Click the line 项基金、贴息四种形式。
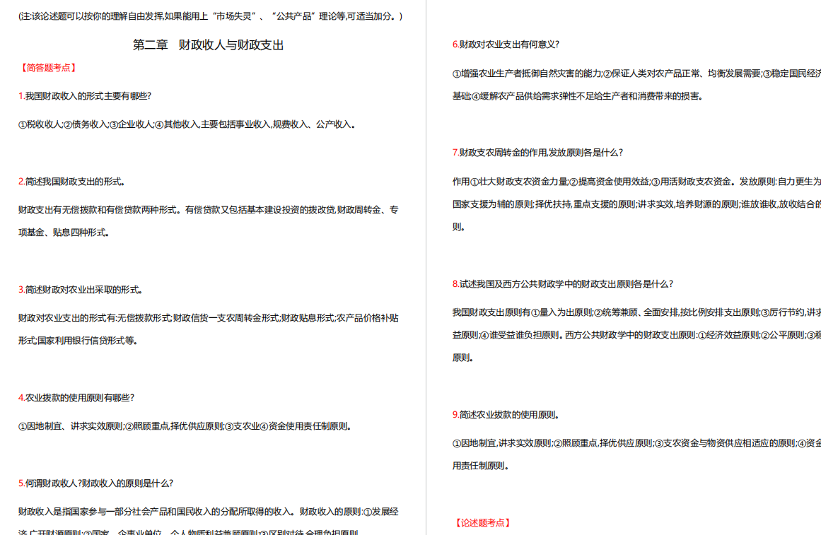The height and width of the screenshot is (535, 821). click(64, 233)
